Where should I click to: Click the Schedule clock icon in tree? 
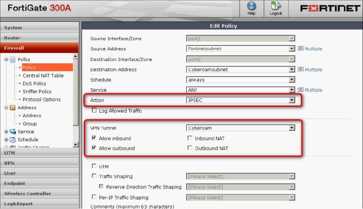tap(13, 140)
